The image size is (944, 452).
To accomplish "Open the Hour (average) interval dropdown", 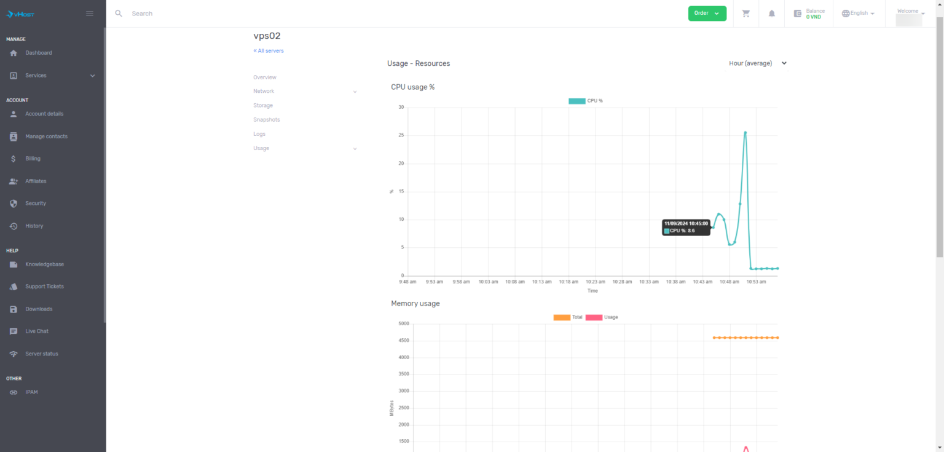I will coord(758,63).
